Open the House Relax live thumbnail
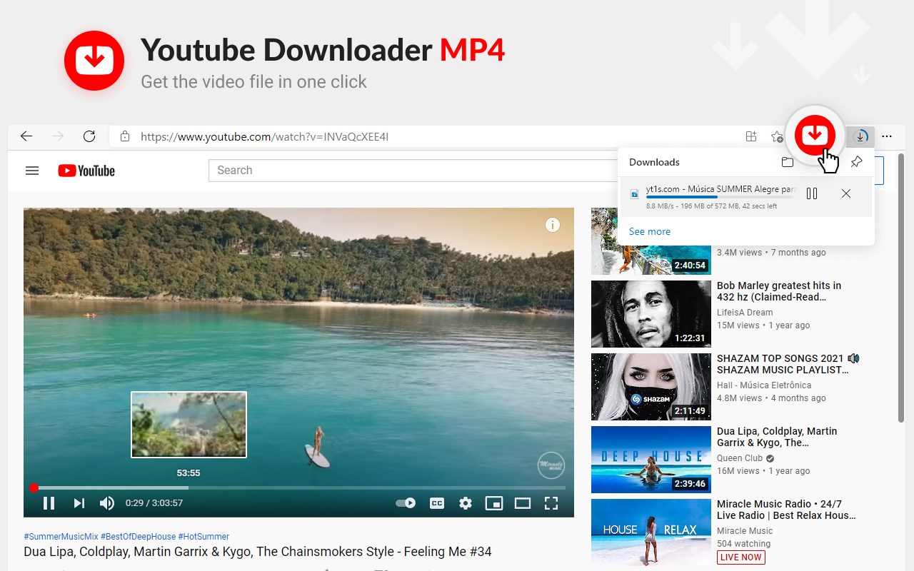914x571 pixels. (651, 532)
